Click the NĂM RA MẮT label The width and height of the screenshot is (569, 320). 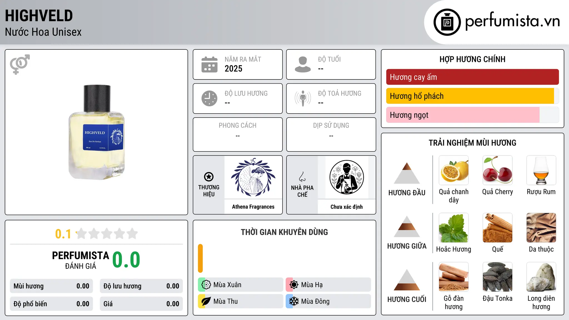(x=243, y=59)
